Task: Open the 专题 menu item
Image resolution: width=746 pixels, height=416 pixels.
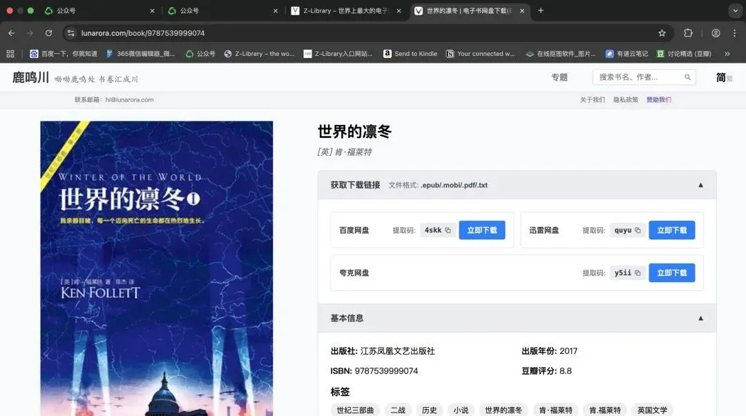Action: click(559, 77)
